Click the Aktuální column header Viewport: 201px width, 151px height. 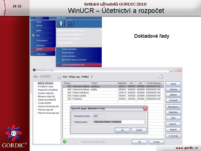(122, 83)
